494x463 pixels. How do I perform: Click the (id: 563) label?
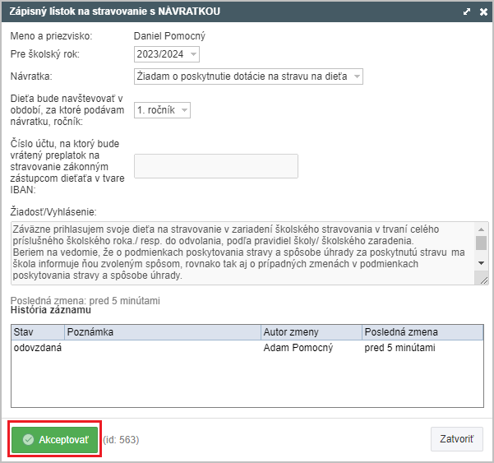[121, 439]
